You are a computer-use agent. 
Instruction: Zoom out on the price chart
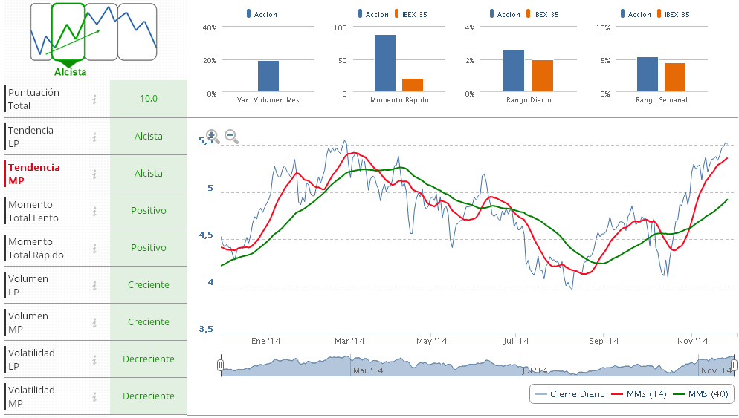coord(231,137)
